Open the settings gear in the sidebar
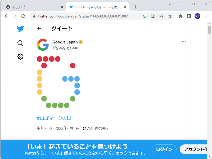 [20, 56]
